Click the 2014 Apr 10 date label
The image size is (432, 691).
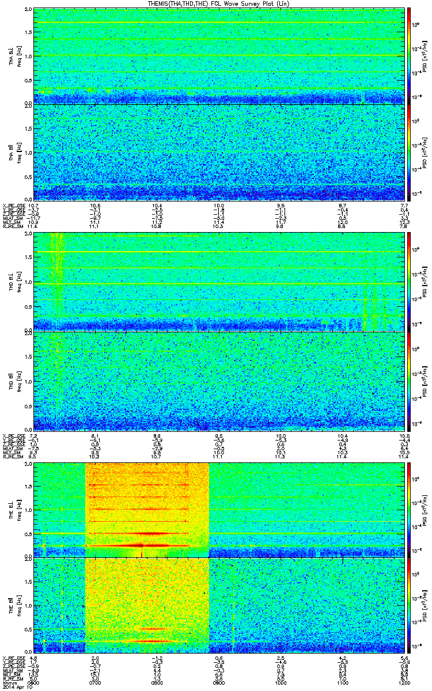pyautogui.click(x=15, y=688)
